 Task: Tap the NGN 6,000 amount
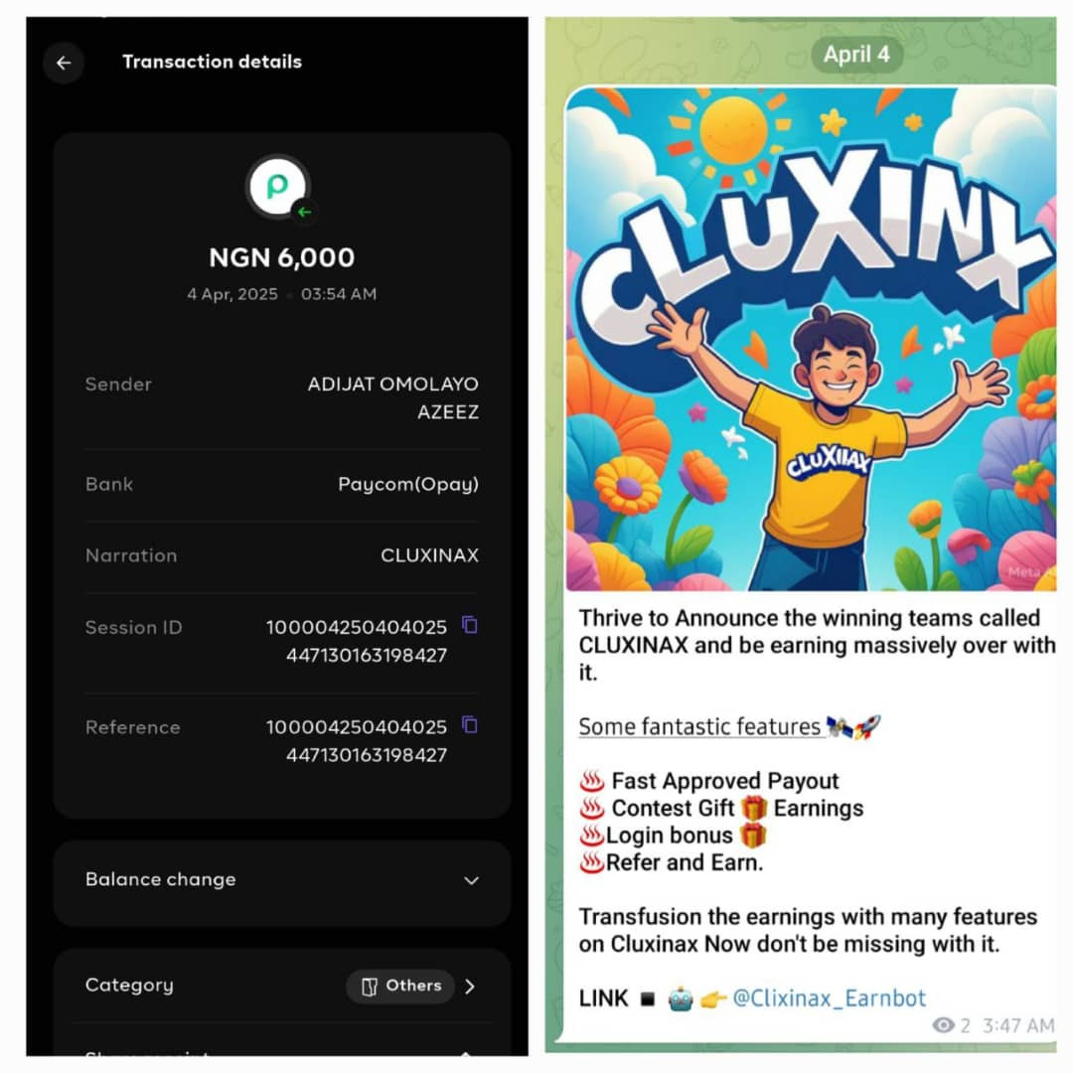282,257
